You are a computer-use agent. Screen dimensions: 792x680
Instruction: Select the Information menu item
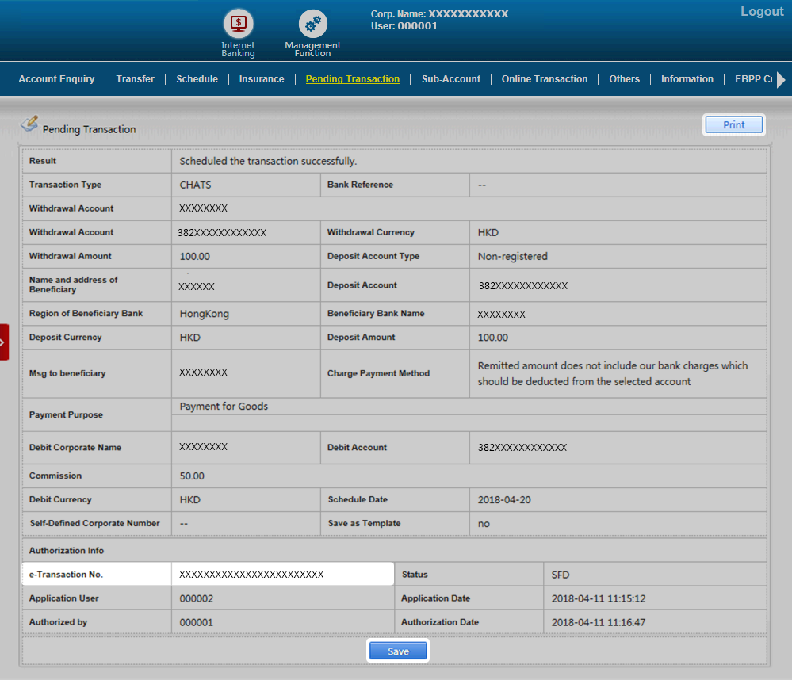point(687,79)
